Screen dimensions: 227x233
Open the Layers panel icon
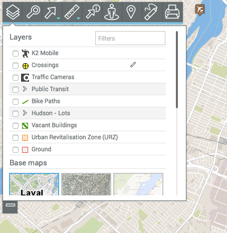click(x=13, y=12)
